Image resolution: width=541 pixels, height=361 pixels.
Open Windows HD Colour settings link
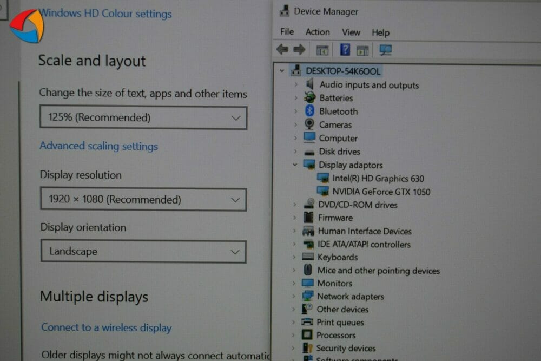tap(105, 14)
